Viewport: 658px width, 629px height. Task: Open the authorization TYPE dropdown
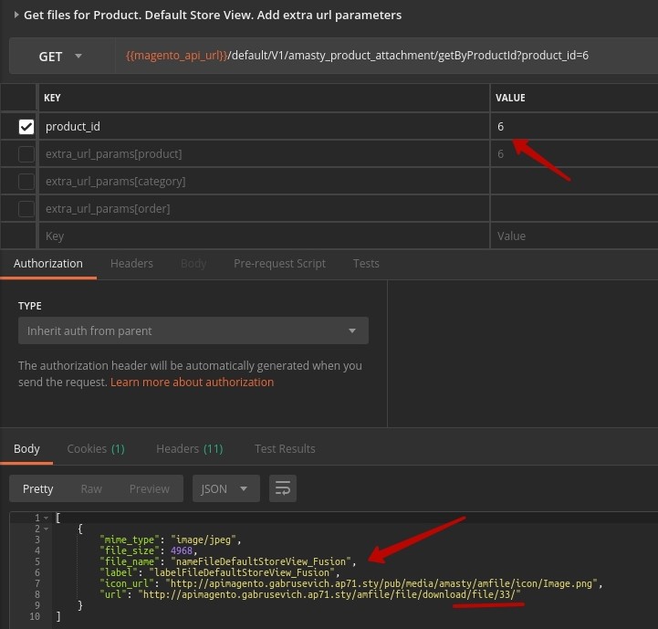pos(193,330)
